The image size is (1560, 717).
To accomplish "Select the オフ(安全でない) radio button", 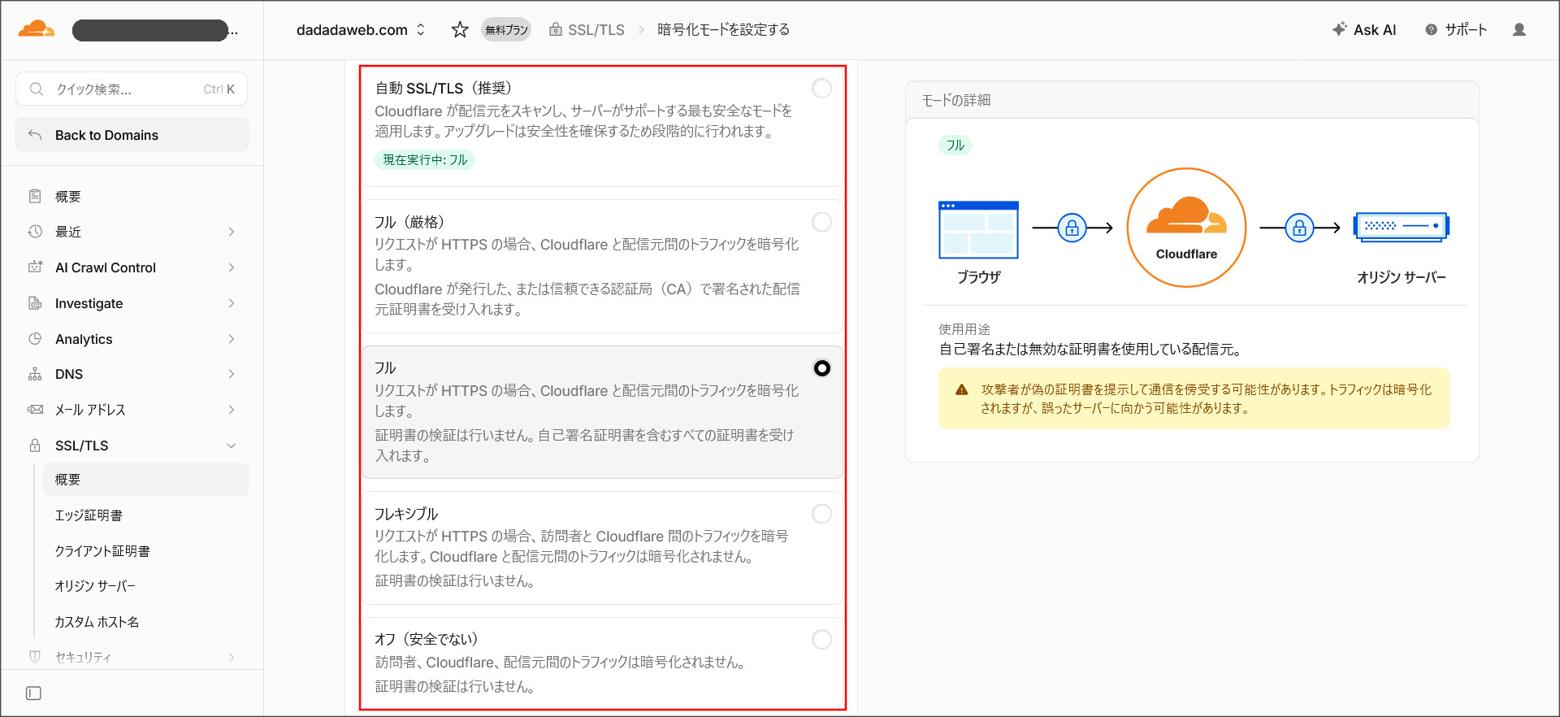I will point(822,640).
